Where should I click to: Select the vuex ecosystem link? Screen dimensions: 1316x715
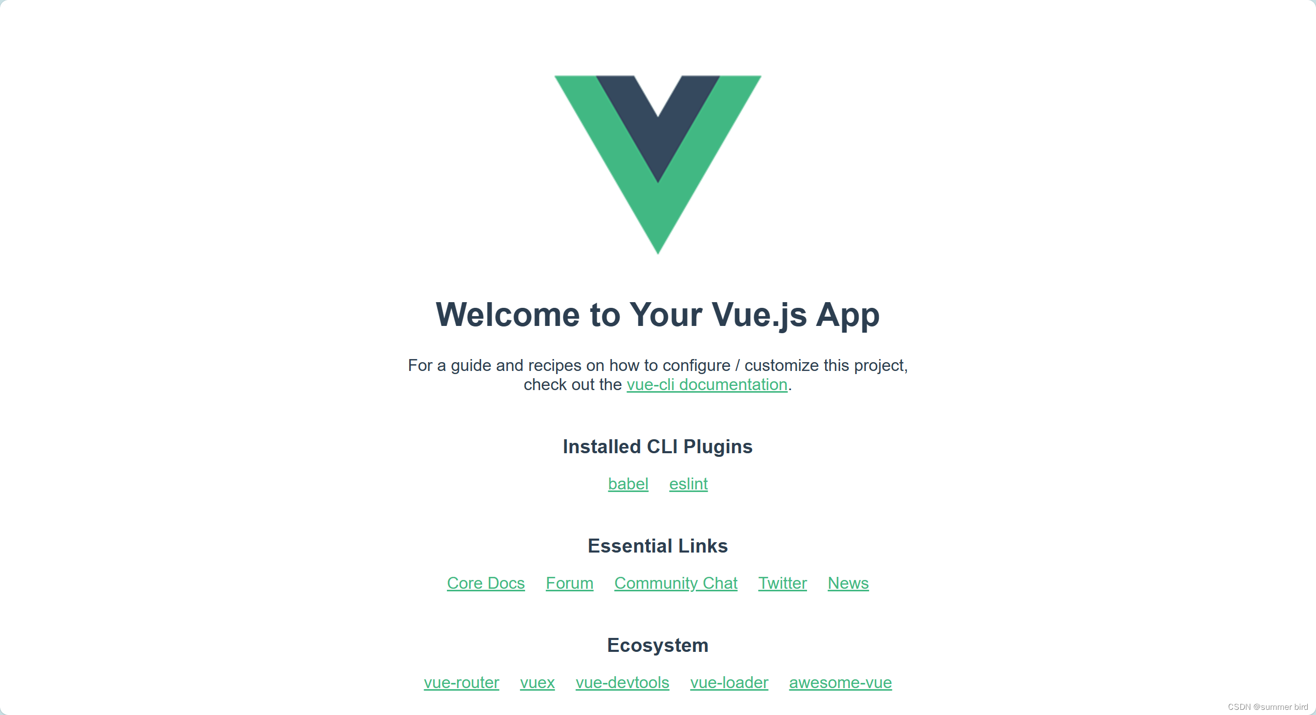[537, 681]
